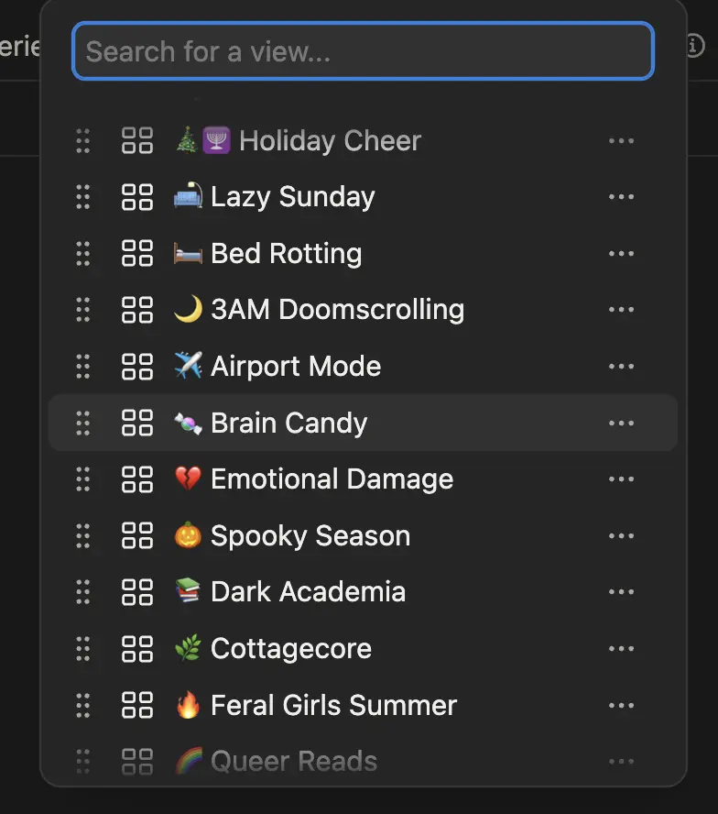Select the Cottagecore view
Screen dimensions: 718x814
[291, 648]
